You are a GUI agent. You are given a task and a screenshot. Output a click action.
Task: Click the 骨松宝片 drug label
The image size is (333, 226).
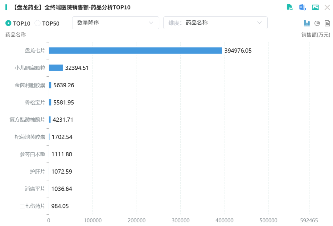[35, 102]
